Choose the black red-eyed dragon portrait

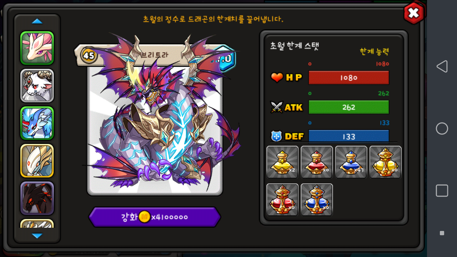(37, 198)
